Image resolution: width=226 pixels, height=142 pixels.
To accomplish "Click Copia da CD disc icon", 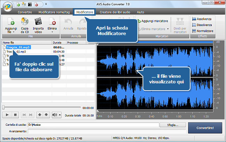I will tap(25, 21).
